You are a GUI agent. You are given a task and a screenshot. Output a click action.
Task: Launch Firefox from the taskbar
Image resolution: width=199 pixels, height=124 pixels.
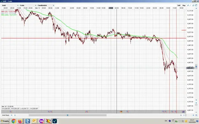(x=20, y=121)
